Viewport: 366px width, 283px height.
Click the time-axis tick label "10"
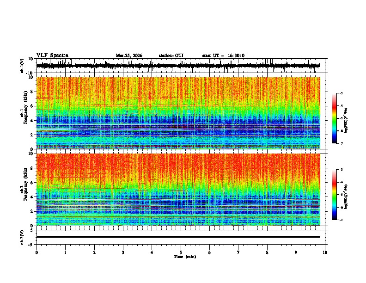[x=325, y=252]
